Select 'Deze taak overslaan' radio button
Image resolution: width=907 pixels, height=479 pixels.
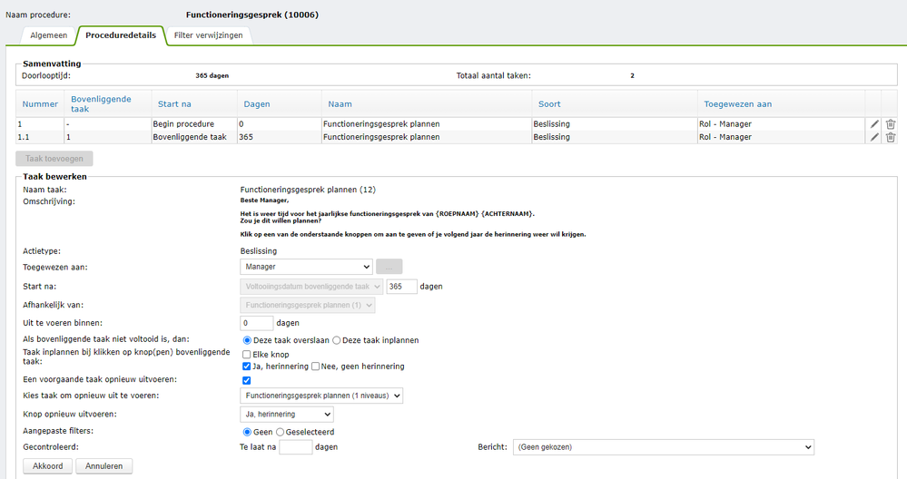pyautogui.click(x=247, y=340)
